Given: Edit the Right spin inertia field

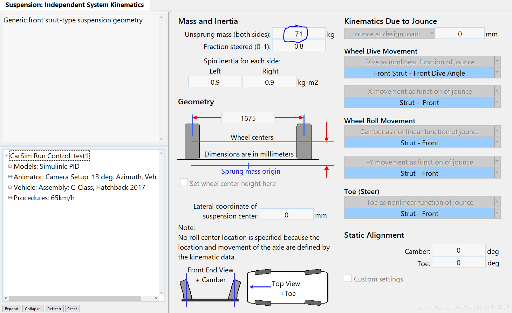Looking at the screenshot, I should pyautogui.click(x=269, y=82).
